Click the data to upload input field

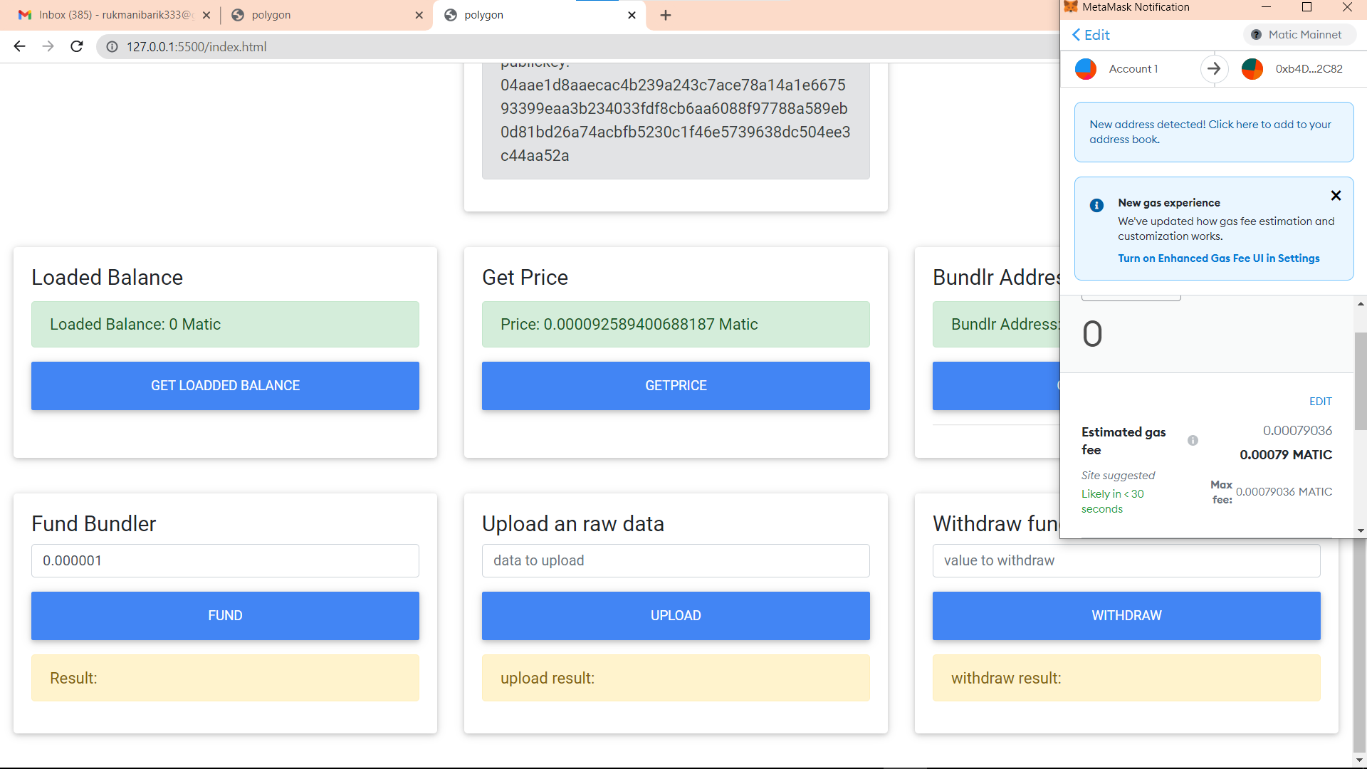[x=675, y=561]
